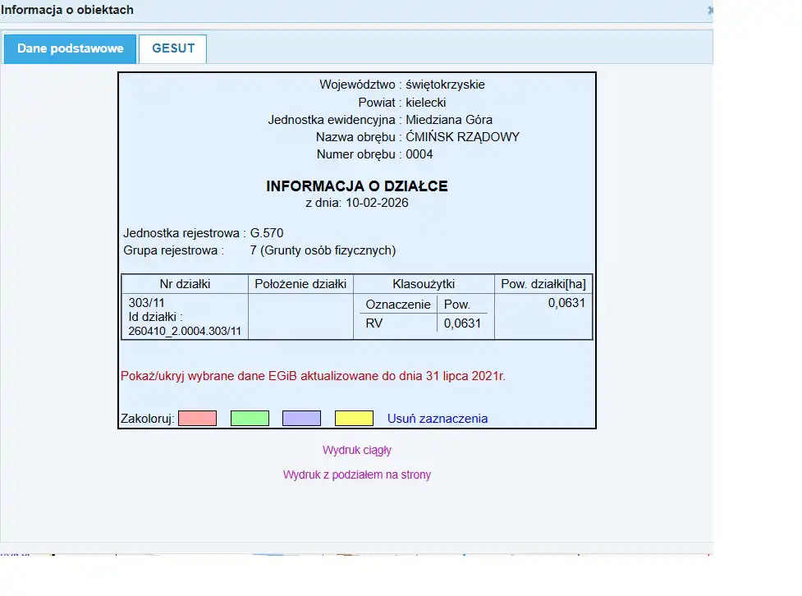Close the Informacja o obiektach panel
The width and height of the screenshot is (802, 596).
click(709, 11)
